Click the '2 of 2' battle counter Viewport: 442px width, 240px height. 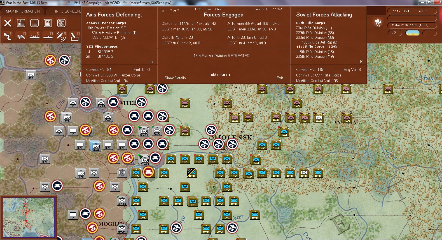174,11
